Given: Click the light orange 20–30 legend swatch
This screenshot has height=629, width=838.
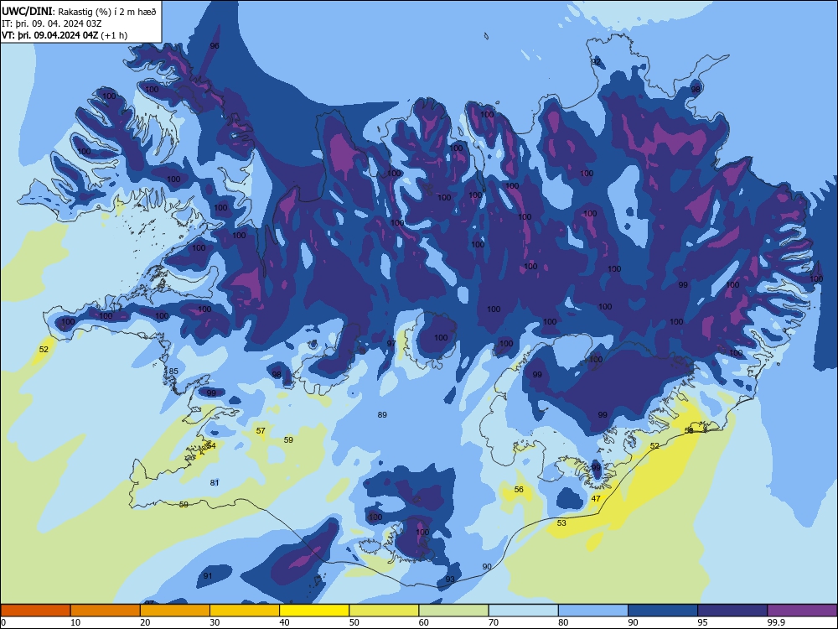Looking at the screenshot, I should pyautogui.click(x=175, y=611).
